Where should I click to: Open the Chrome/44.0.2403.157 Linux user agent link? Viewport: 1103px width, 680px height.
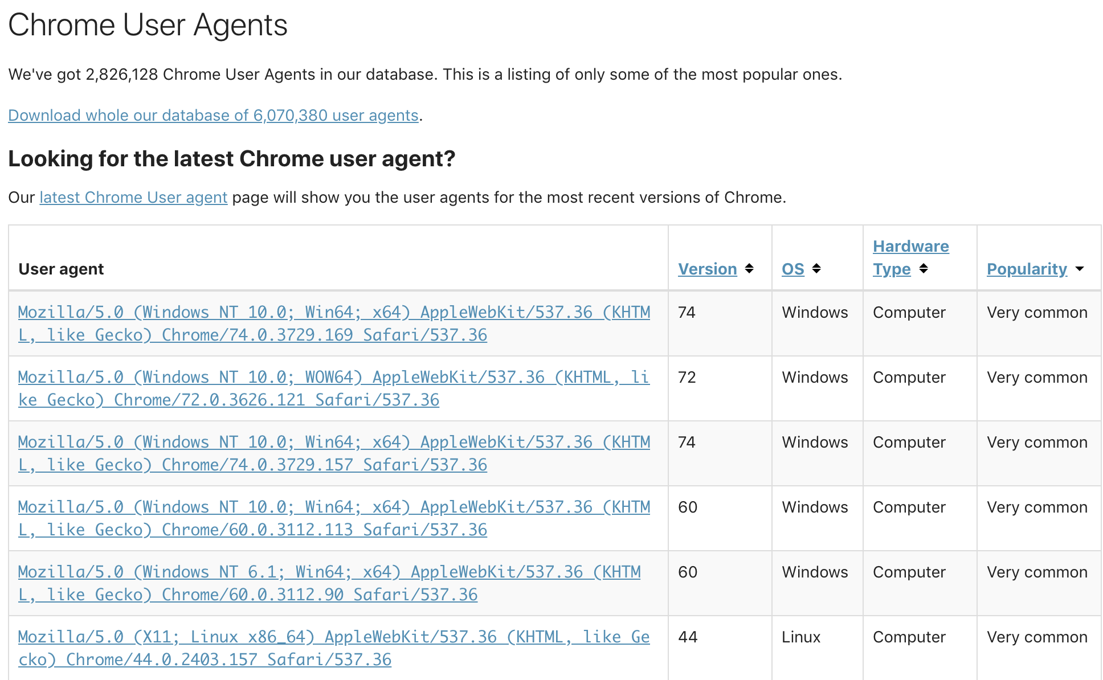[x=334, y=648]
